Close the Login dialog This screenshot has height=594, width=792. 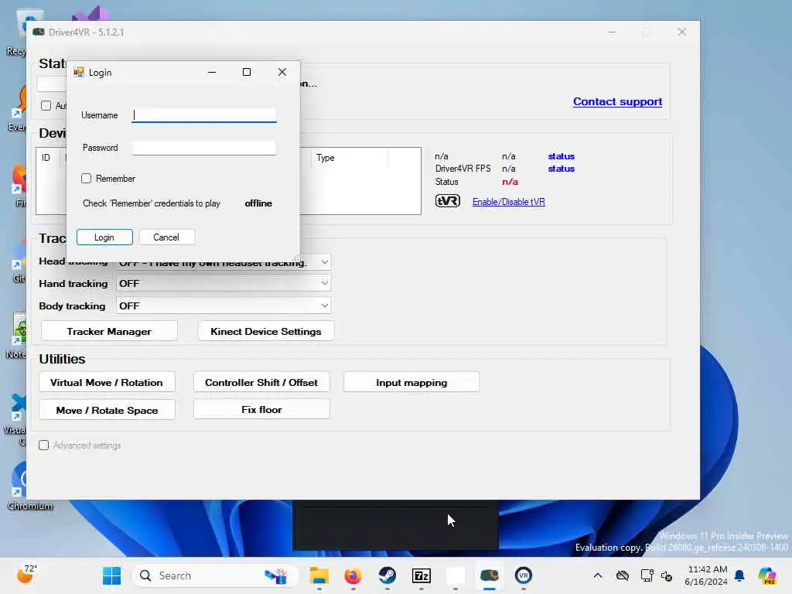pyautogui.click(x=282, y=72)
